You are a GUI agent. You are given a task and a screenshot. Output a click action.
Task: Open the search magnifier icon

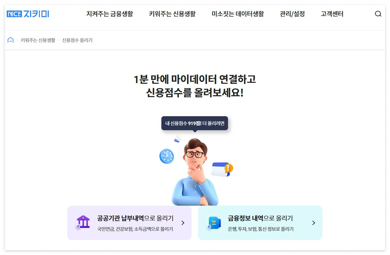click(x=378, y=14)
